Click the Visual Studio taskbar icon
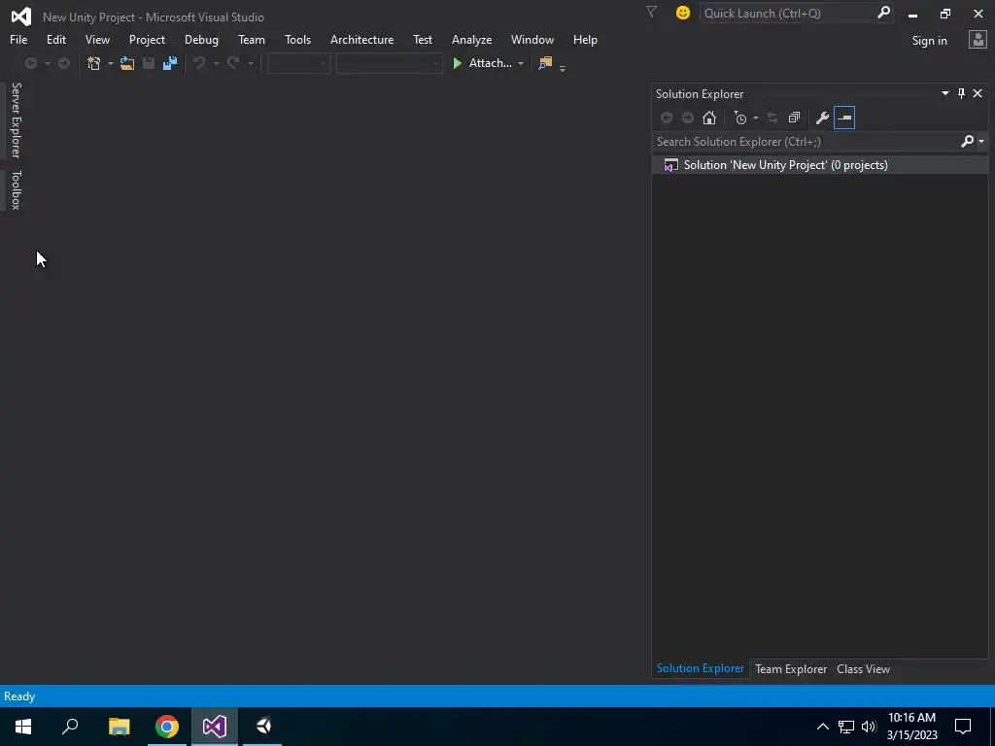The height and width of the screenshot is (746, 995). (215, 727)
